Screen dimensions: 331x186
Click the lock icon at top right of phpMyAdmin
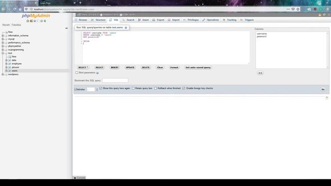coord(320,15)
